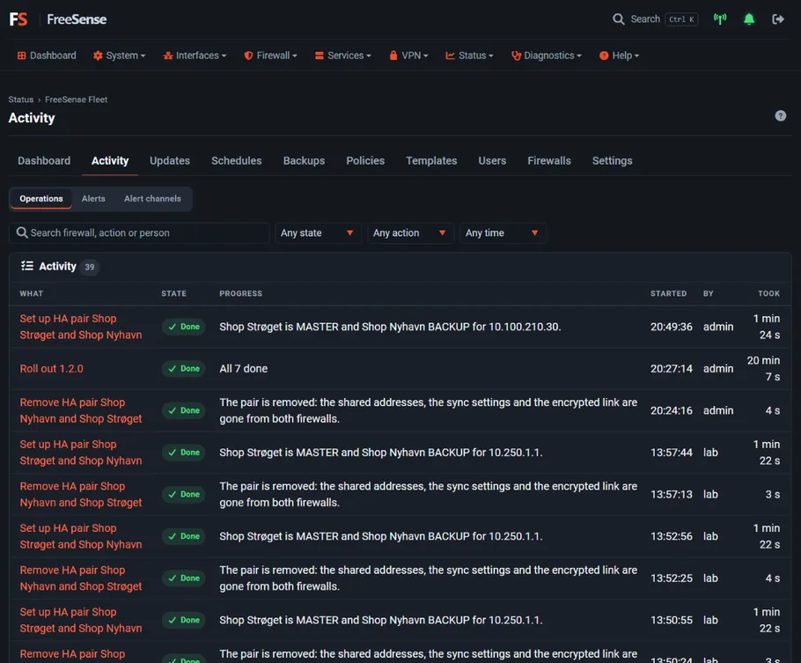Click the logout icon
This screenshot has width=801, height=663.
(x=777, y=19)
